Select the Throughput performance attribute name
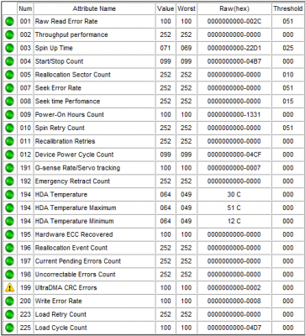Viewport: 305px width, 336px height. coord(71,34)
